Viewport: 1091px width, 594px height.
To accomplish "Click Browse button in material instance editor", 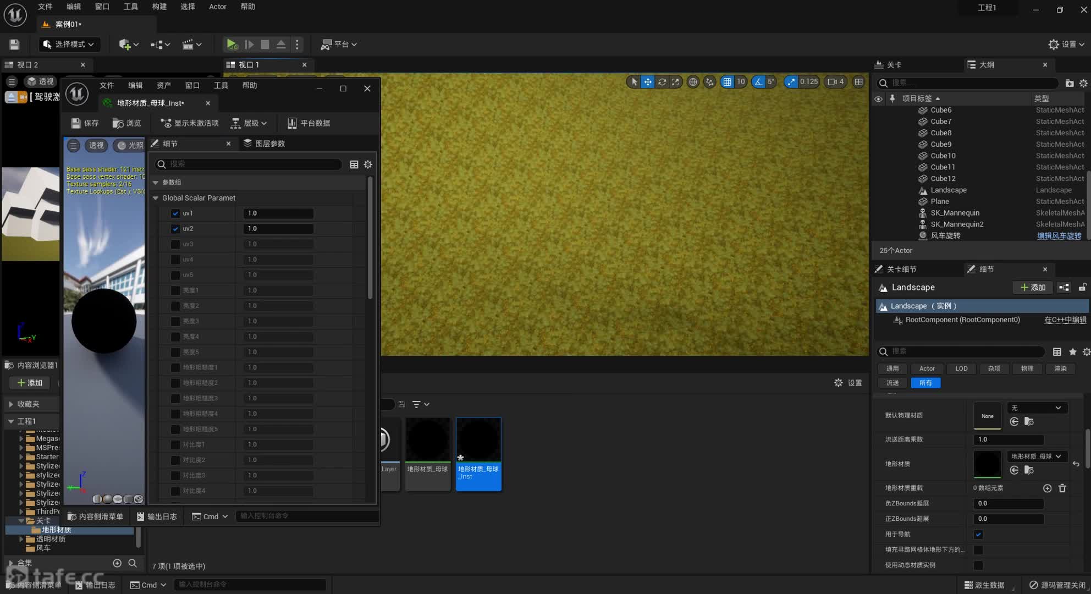I will click(126, 123).
